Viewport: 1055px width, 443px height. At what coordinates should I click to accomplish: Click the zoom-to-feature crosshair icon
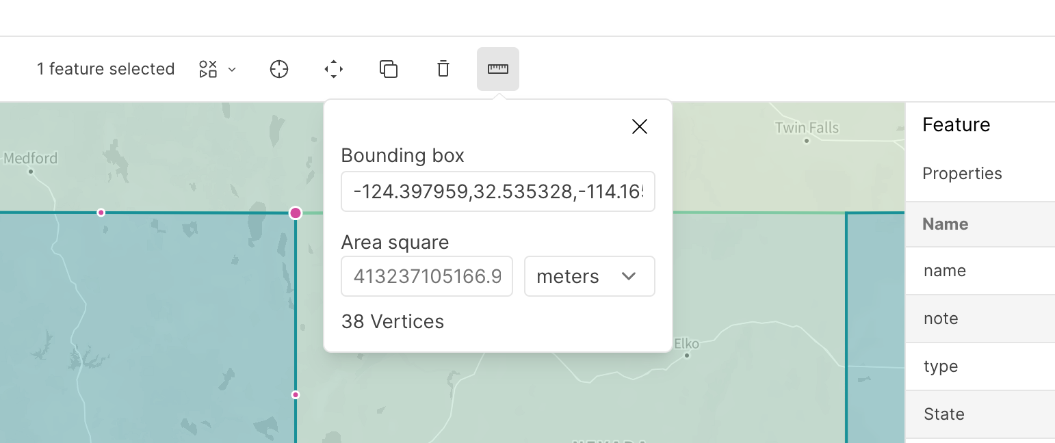(279, 69)
